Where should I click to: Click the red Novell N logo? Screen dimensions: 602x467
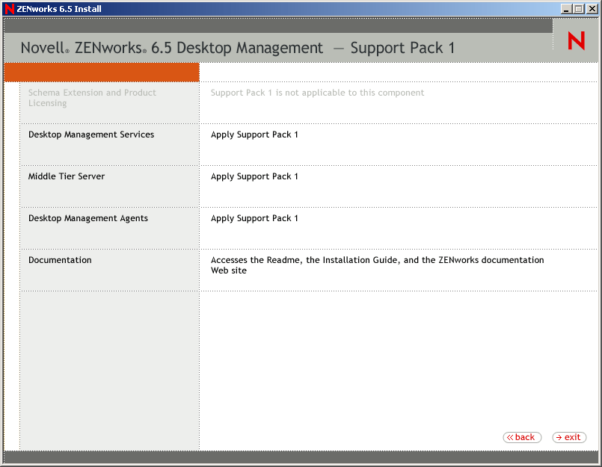[x=575, y=40]
